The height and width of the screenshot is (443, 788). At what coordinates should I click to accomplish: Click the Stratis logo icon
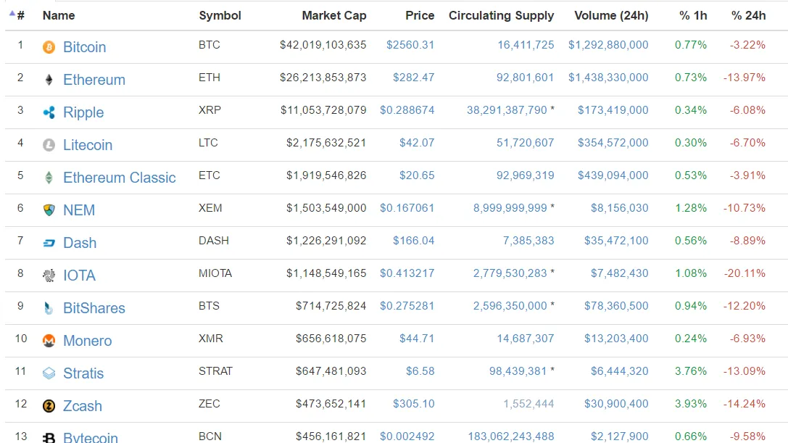[49, 373]
